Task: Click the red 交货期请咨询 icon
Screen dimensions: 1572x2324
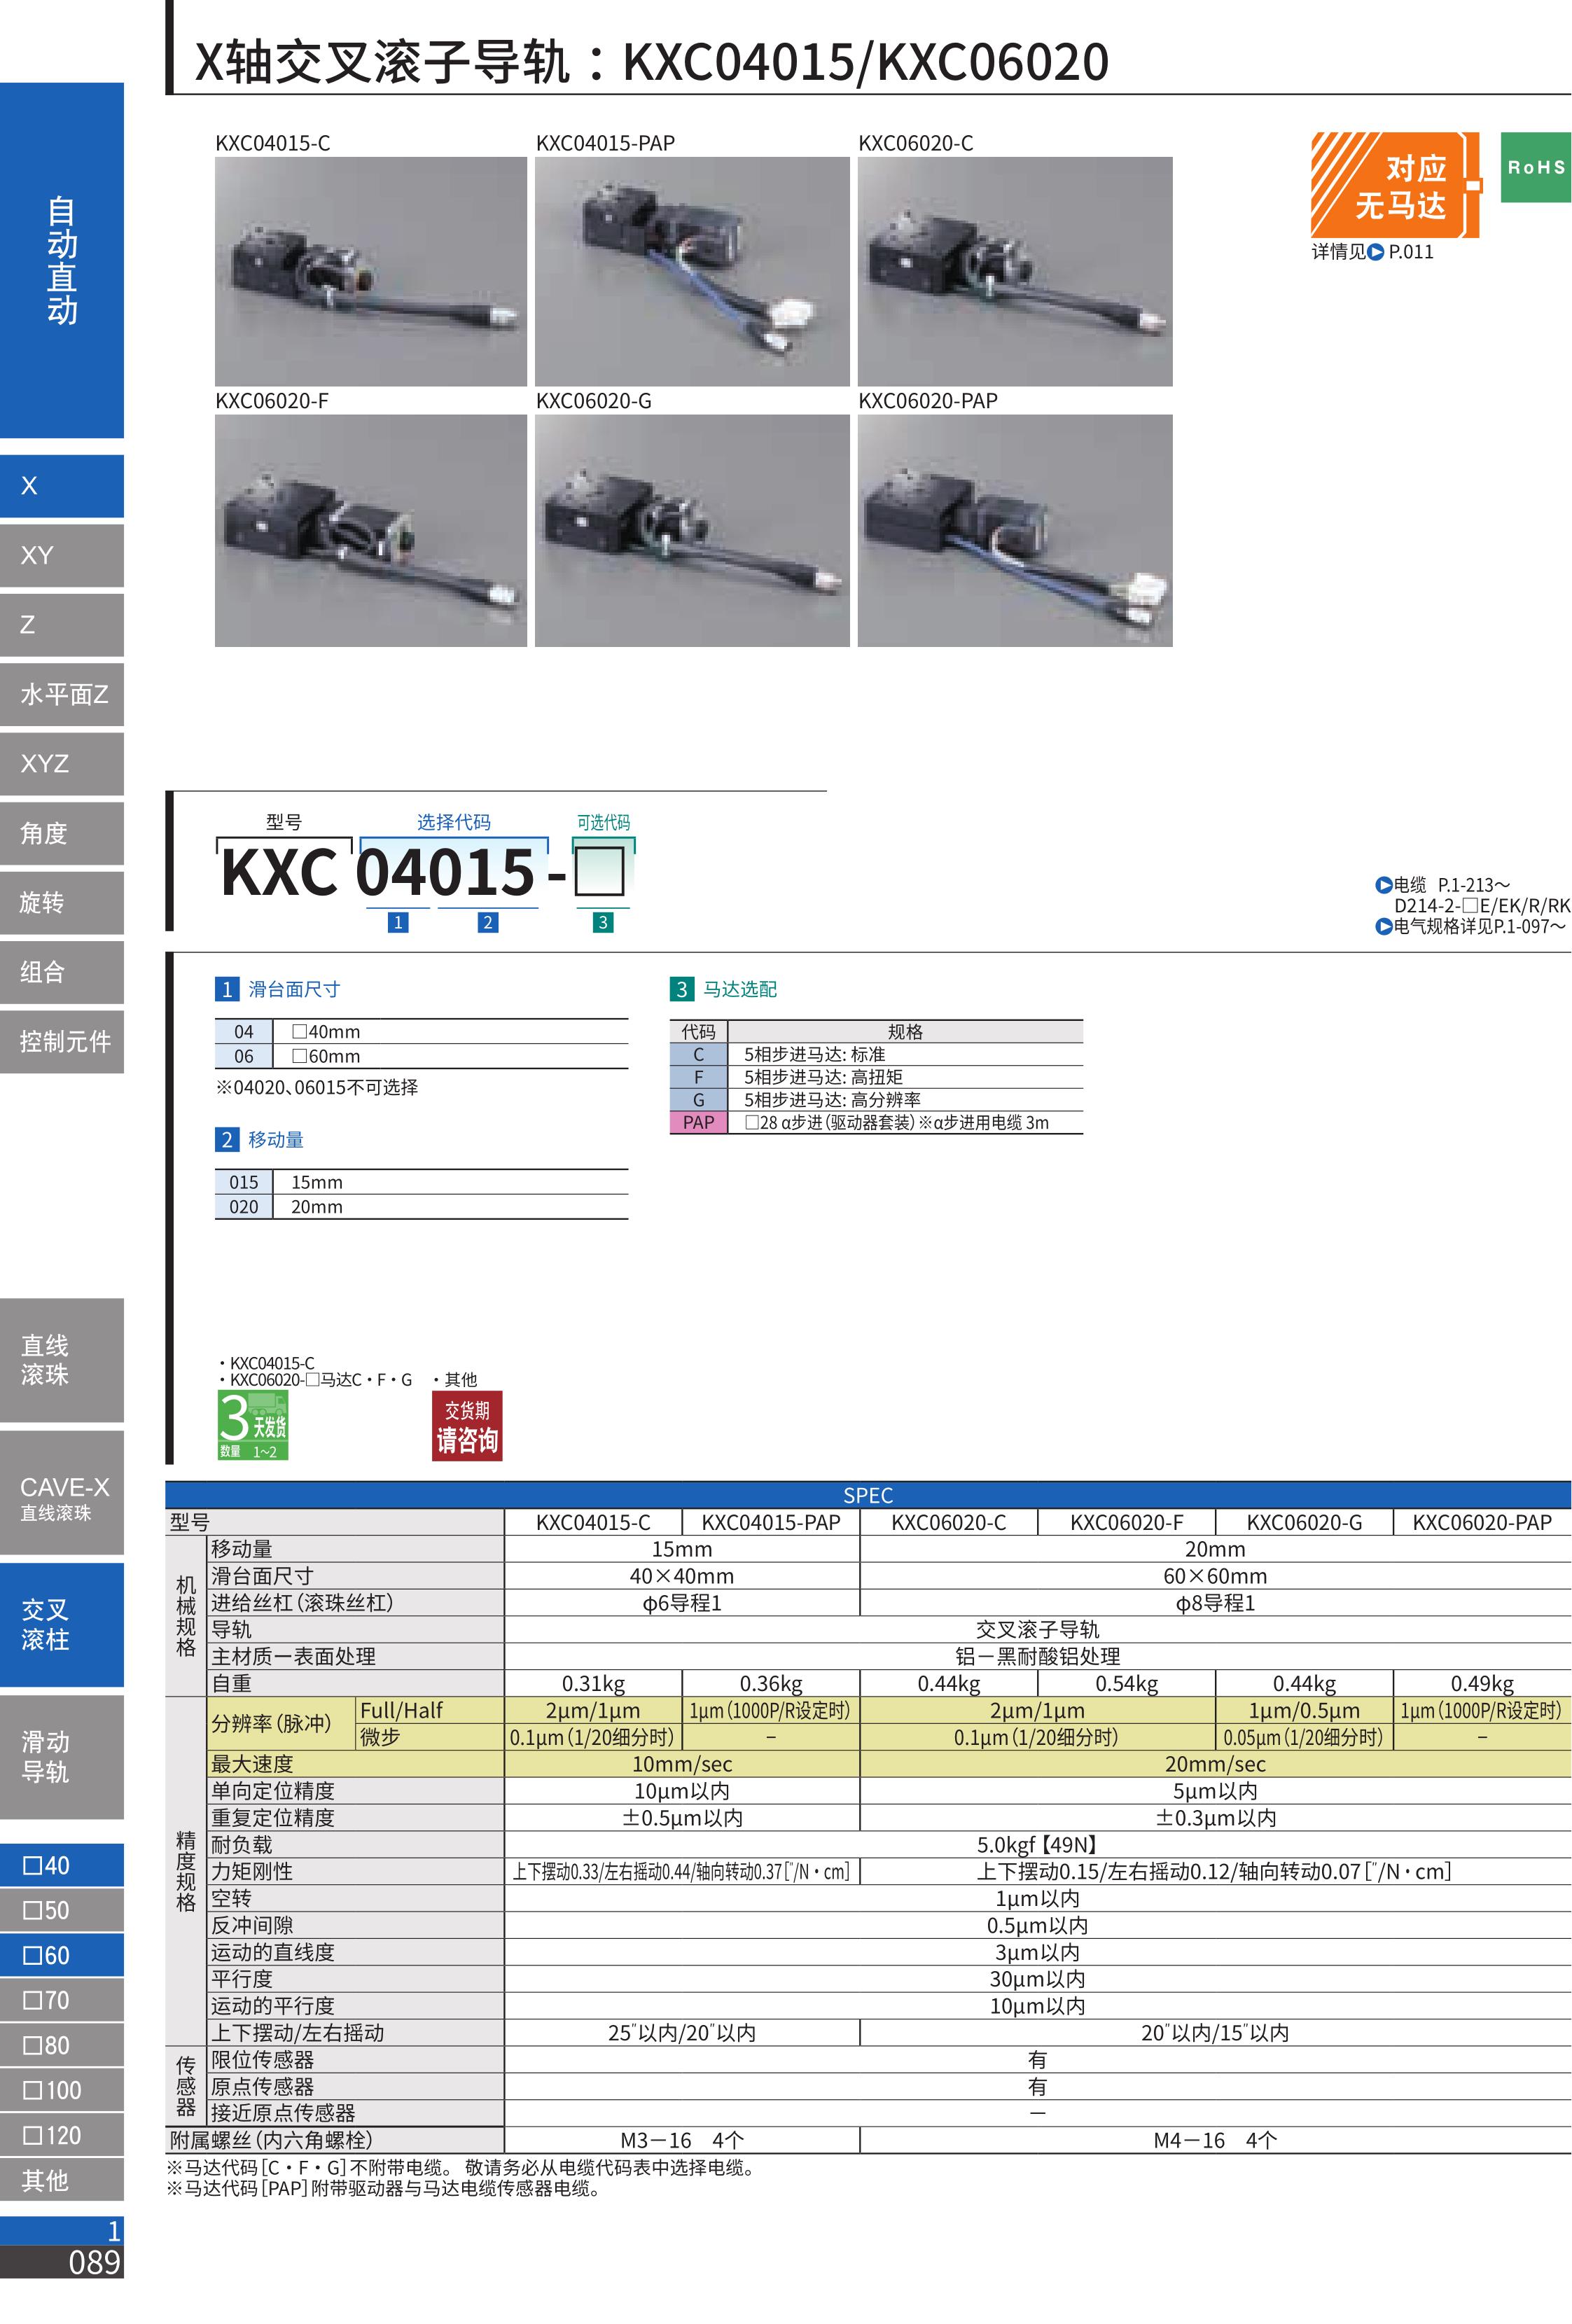Action: [466, 1425]
